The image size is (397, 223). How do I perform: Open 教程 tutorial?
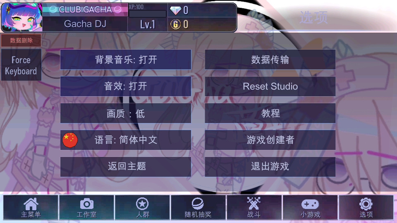(x=270, y=113)
